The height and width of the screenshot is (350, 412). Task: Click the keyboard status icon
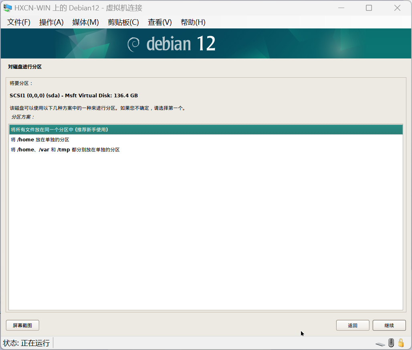tap(380, 344)
